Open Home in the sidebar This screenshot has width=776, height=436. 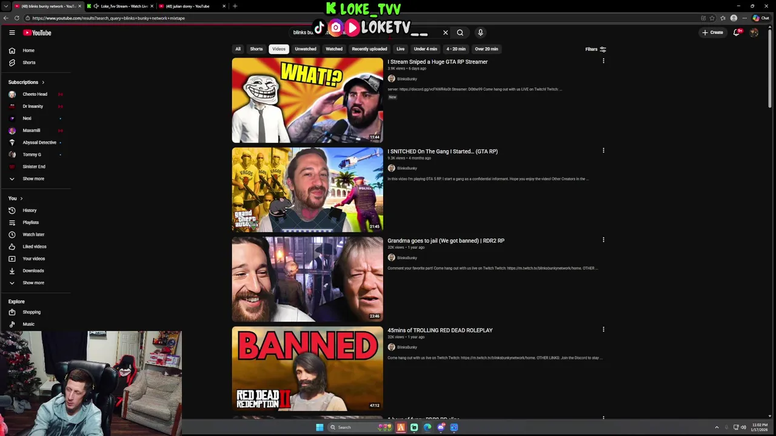(x=36, y=50)
